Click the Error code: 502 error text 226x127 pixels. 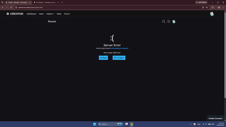tap(112, 53)
